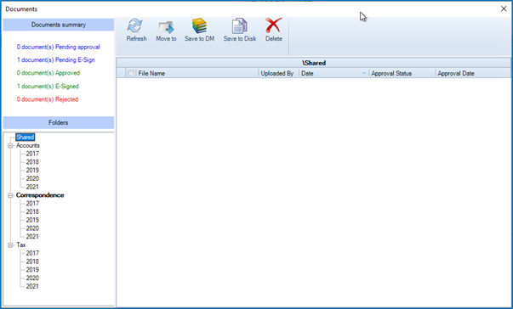Click the Move to icon
This screenshot has width=513, height=309.
point(166,27)
